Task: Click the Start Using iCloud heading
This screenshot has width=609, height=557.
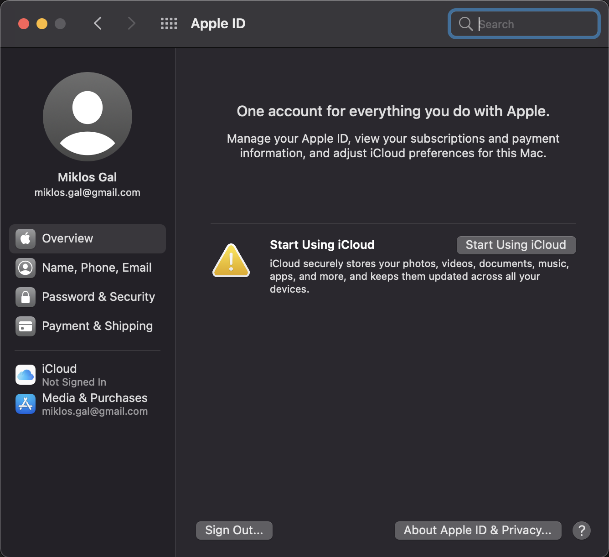Action: pyautogui.click(x=322, y=245)
